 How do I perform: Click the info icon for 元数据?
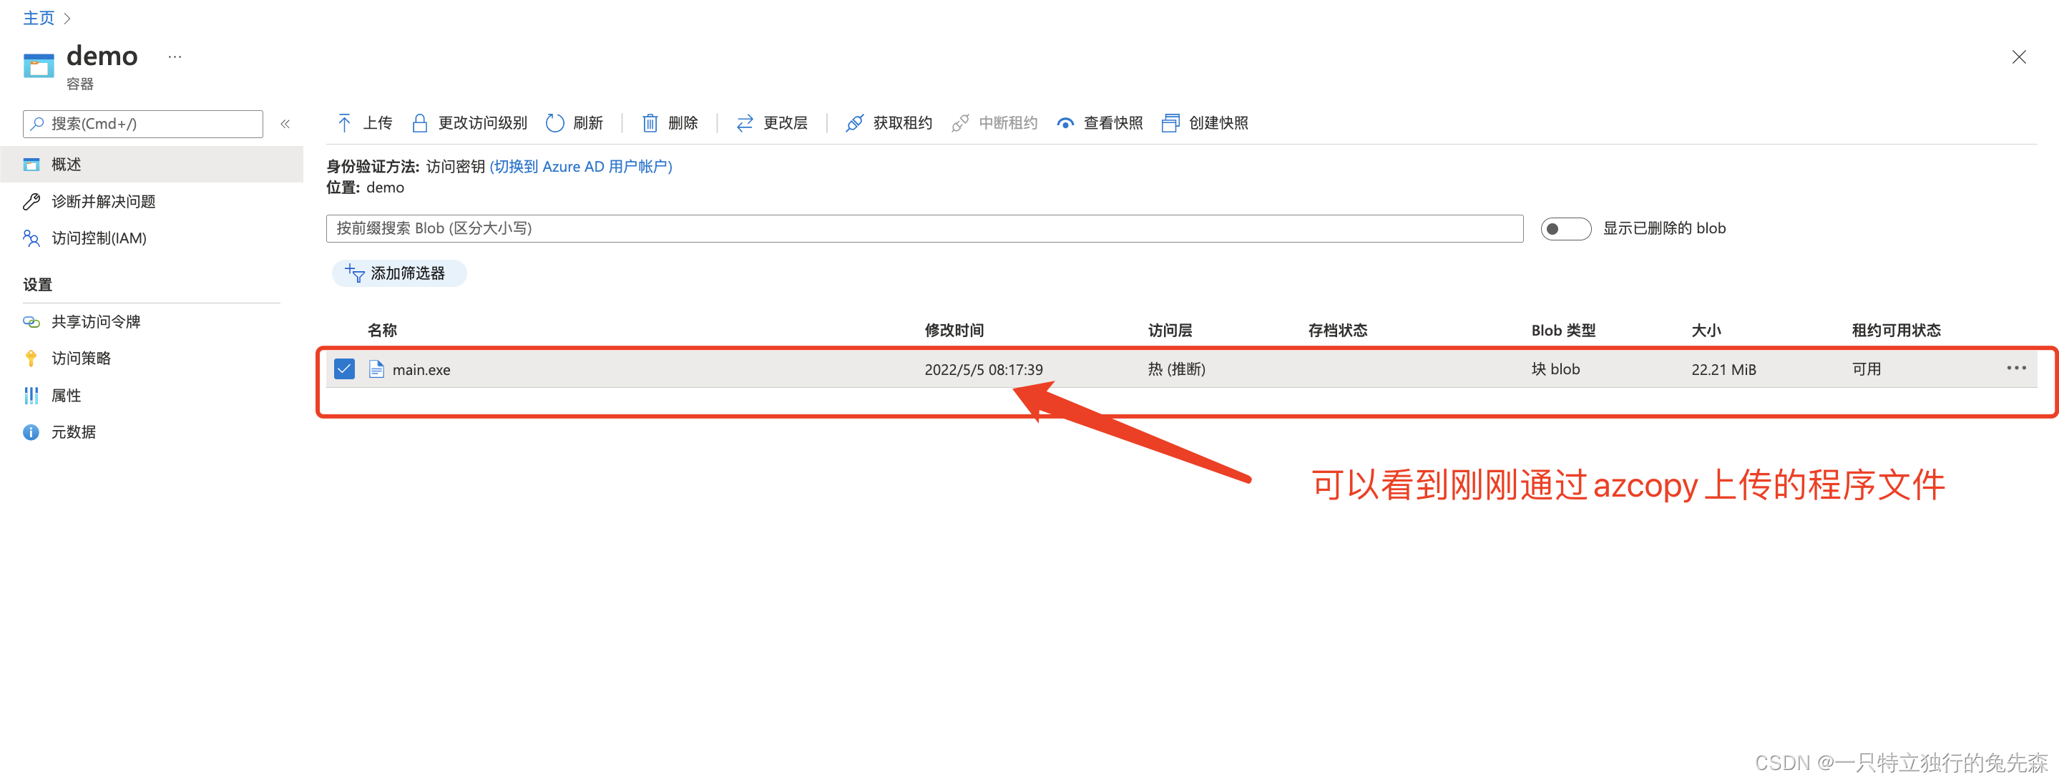pyautogui.click(x=31, y=432)
